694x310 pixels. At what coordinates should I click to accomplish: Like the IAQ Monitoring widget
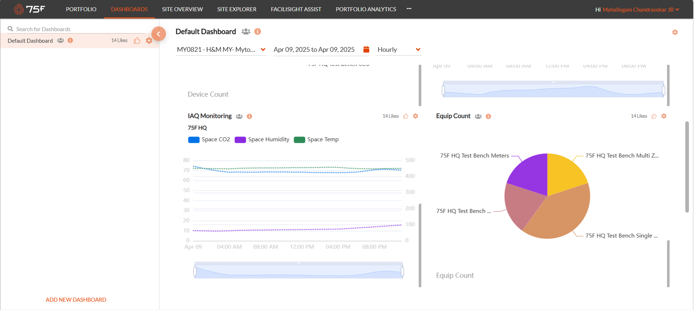(406, 116)
